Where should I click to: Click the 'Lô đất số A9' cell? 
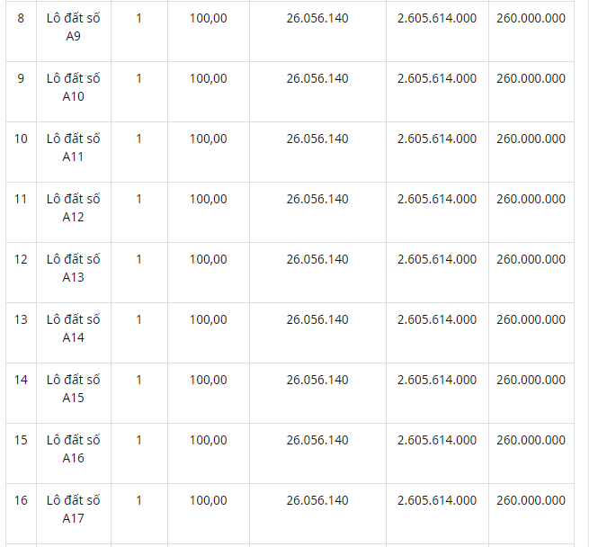tap(73, 27)
